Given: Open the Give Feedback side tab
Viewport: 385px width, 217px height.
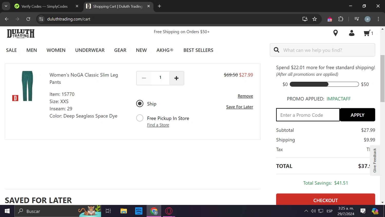Looking at the screenshot, I should coord(375,160).
